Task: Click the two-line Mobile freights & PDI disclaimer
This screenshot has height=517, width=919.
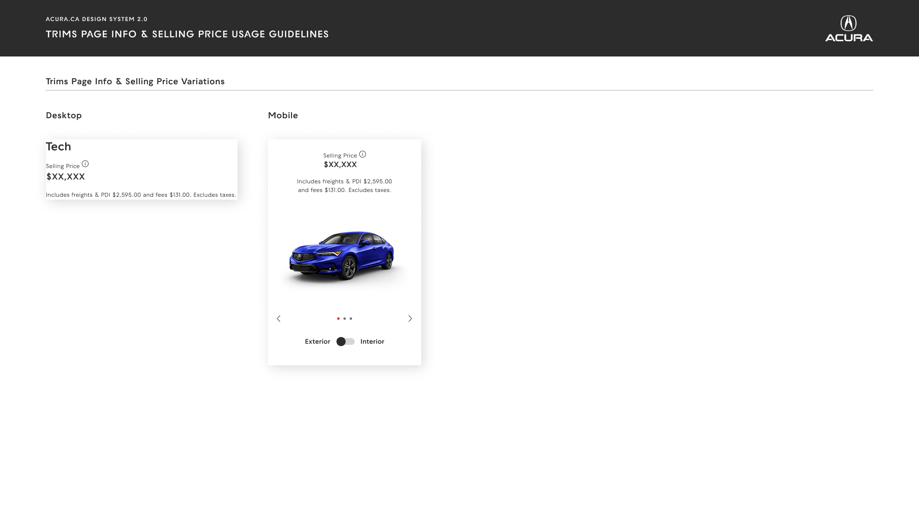Action: (x=345, y=186)
